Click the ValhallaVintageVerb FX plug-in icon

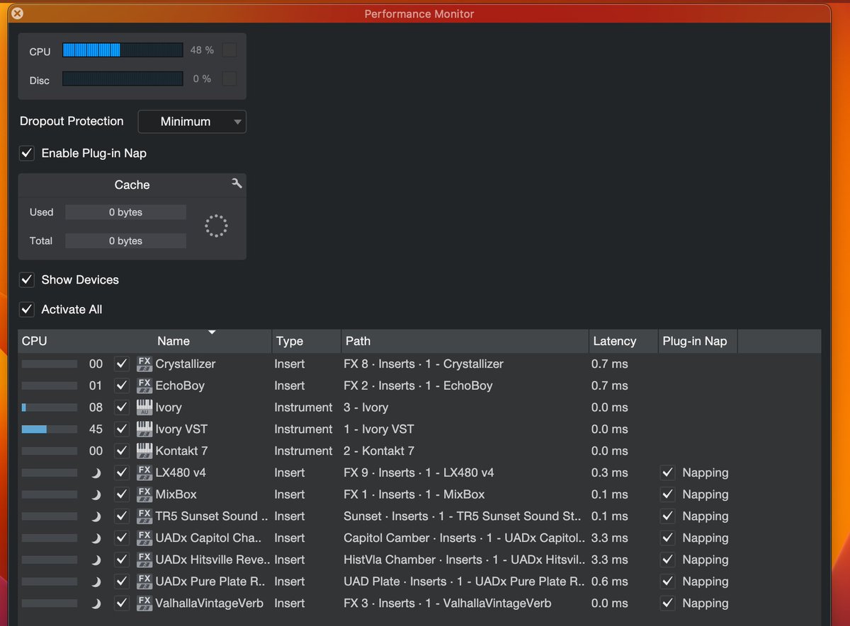(144, 603)
